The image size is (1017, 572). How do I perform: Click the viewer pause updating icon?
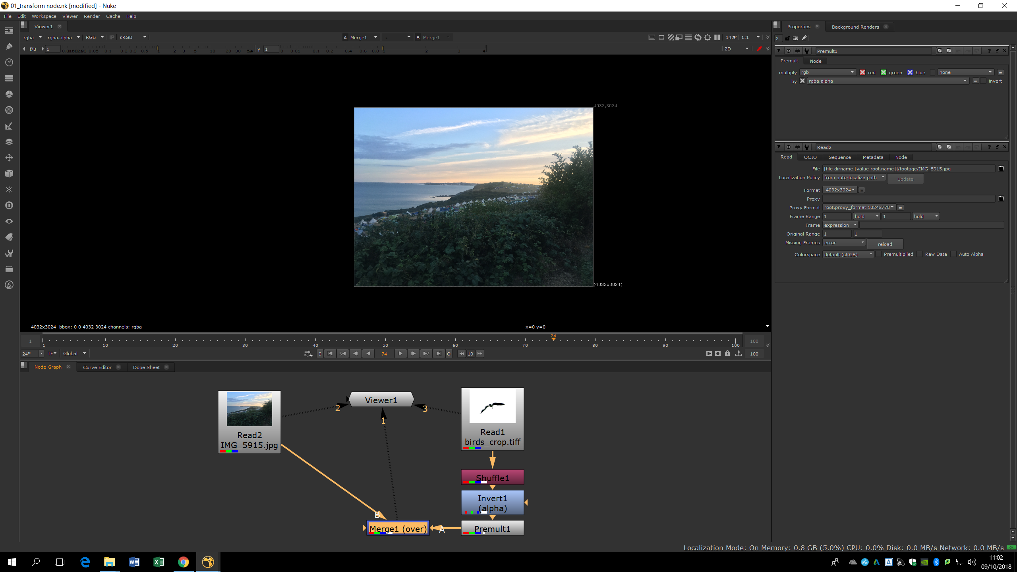(717, 37)
